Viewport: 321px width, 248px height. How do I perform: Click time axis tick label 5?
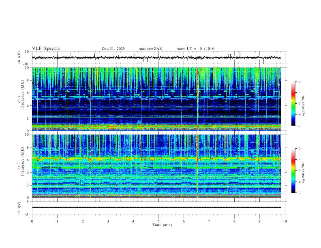click(x=158, y=221)
